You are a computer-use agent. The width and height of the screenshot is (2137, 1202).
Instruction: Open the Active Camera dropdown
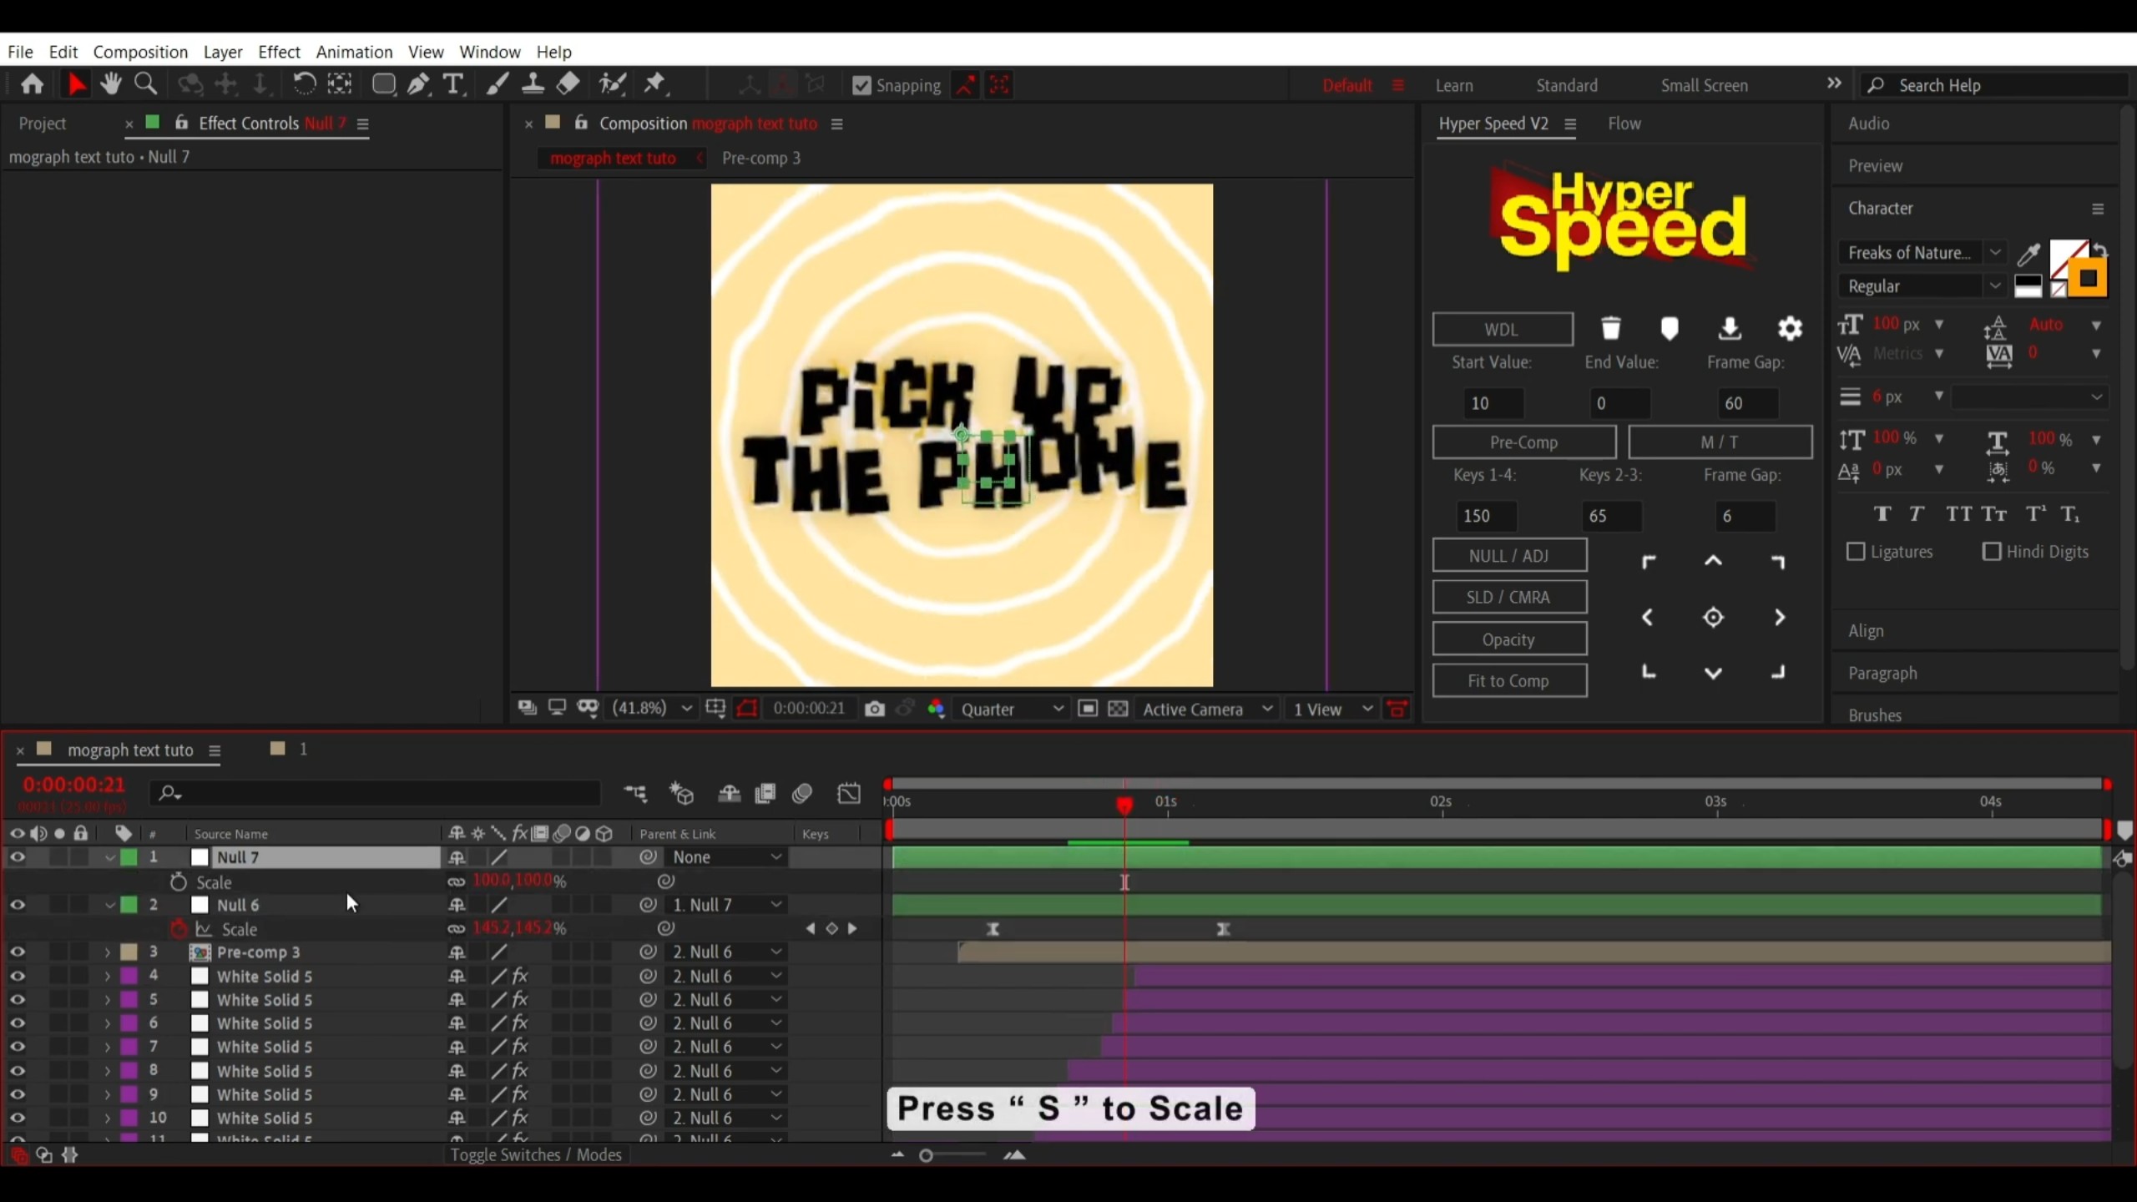tap(1207, 709)
